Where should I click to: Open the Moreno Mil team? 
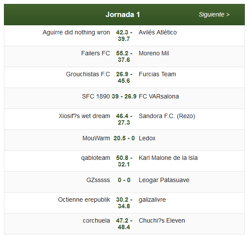coord(154,53)
